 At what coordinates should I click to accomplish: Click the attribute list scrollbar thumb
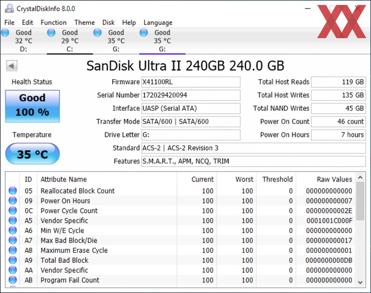pos(360,201)
